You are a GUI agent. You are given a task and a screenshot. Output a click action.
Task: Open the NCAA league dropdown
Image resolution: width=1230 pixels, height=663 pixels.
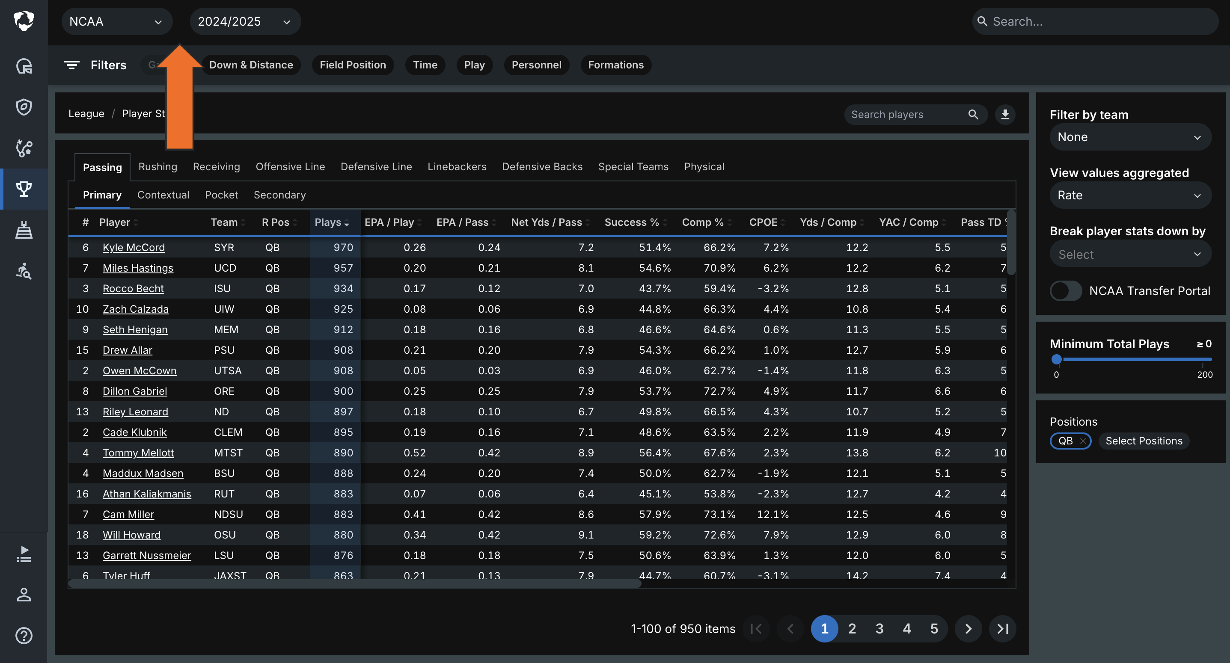[116, 21]
